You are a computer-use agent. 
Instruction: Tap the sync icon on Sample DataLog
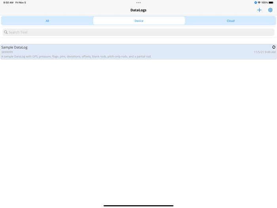pos(274,47)
